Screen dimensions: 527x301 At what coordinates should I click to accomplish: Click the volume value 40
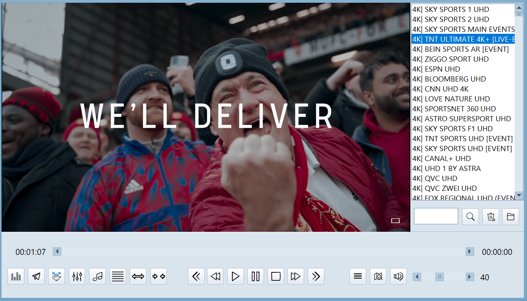click(x=485, y=277)
